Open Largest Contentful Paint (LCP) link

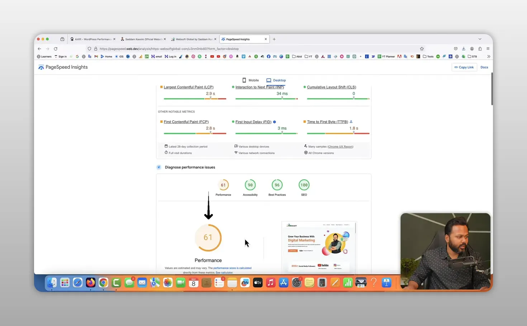189,87
